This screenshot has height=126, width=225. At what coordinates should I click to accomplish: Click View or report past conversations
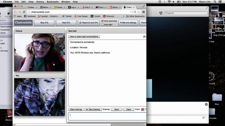[84, 36]
